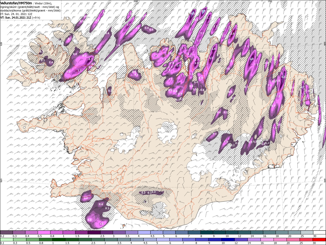This screenshot has height=245, width=326.
Task: Select dark teal upper swatch between 8 and 9
Action: click(x=206, y=232)
